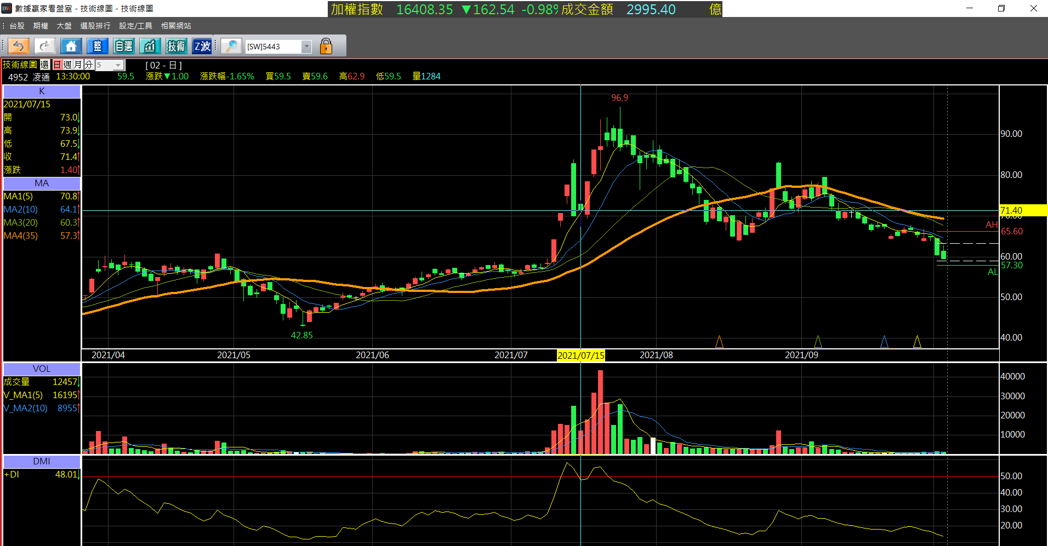Open the 技術 technical analysis toolbar icon
The height and width of the screenshot is (546, 1048).
(176, 46)
